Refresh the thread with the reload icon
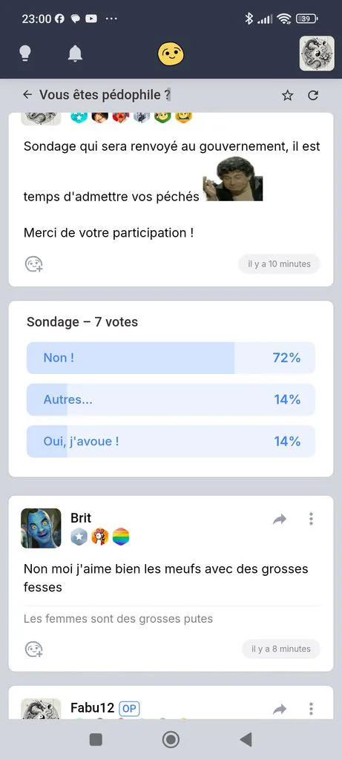342x760 pixels. (x=313, y=95)
